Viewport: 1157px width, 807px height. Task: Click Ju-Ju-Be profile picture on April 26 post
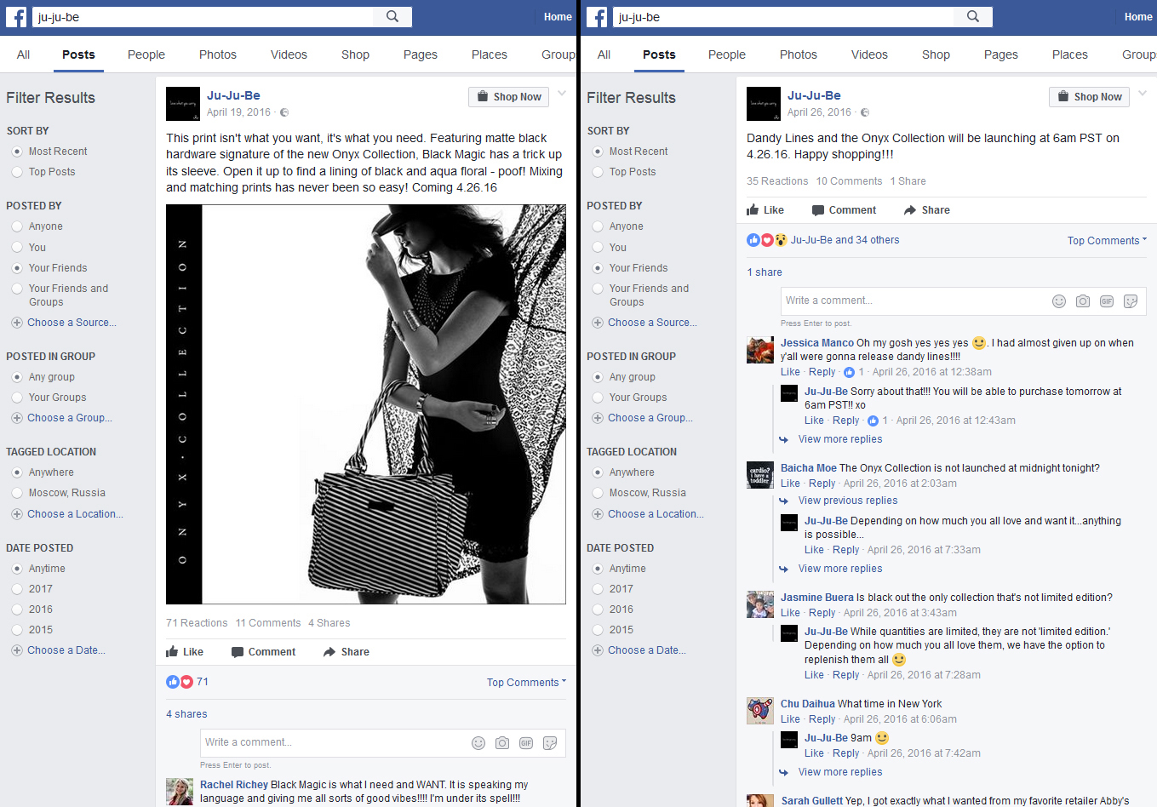764,104
